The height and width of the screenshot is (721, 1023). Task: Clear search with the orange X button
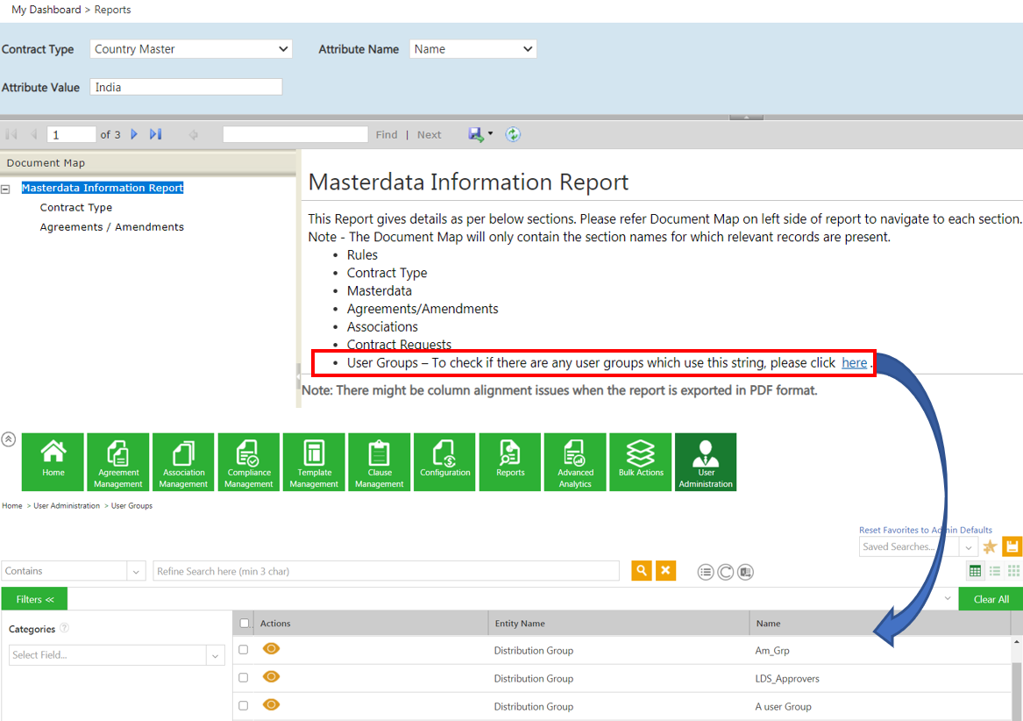(665, 571)
